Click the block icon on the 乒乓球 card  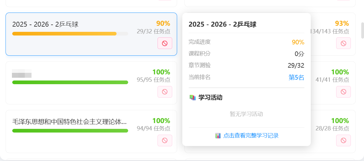tap(165, 43)
